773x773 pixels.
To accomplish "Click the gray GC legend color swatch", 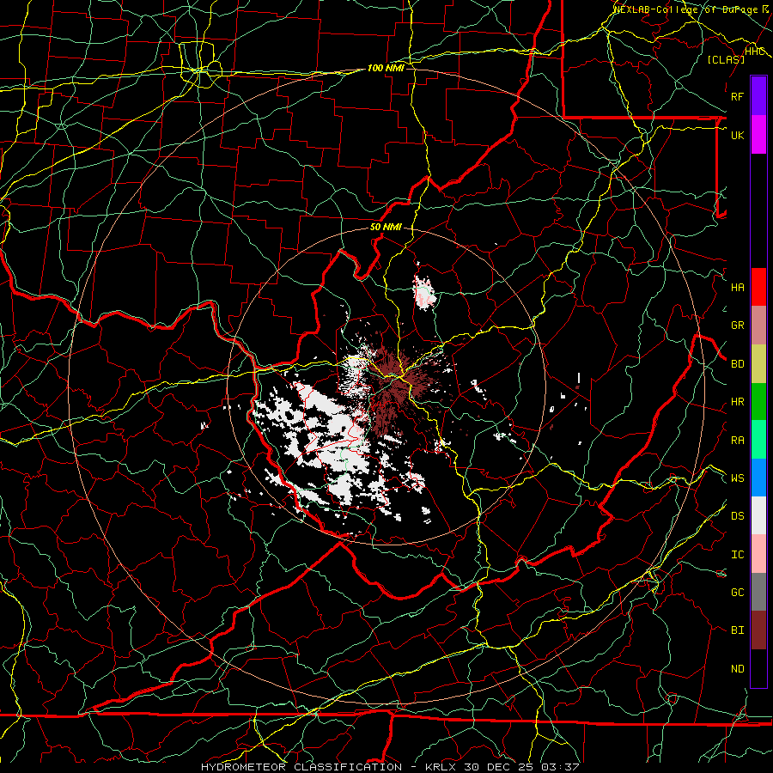I will pyautogui.click(x=758, y=592).
